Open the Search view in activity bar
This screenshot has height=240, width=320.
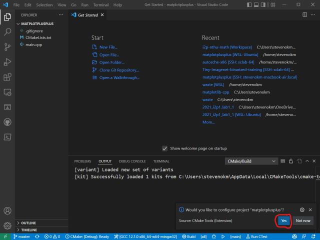(7, 32)
